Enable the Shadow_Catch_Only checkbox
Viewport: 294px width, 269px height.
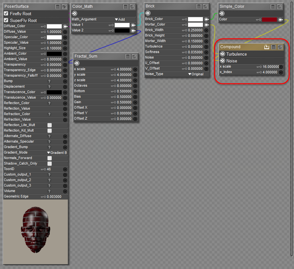(49, 164)
